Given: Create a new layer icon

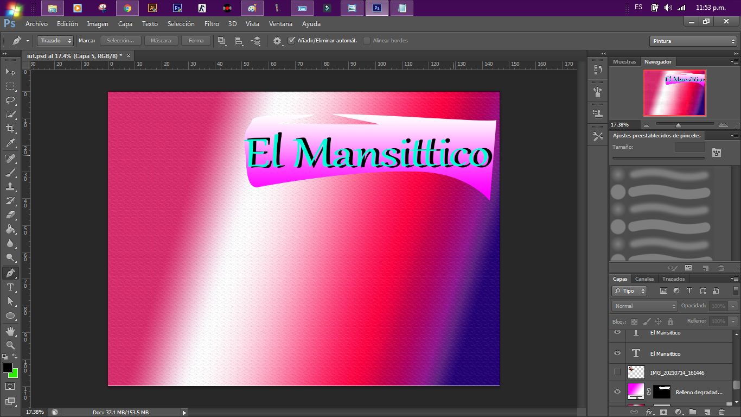Looking at the screenshot, I should click(x=707, y=412).
